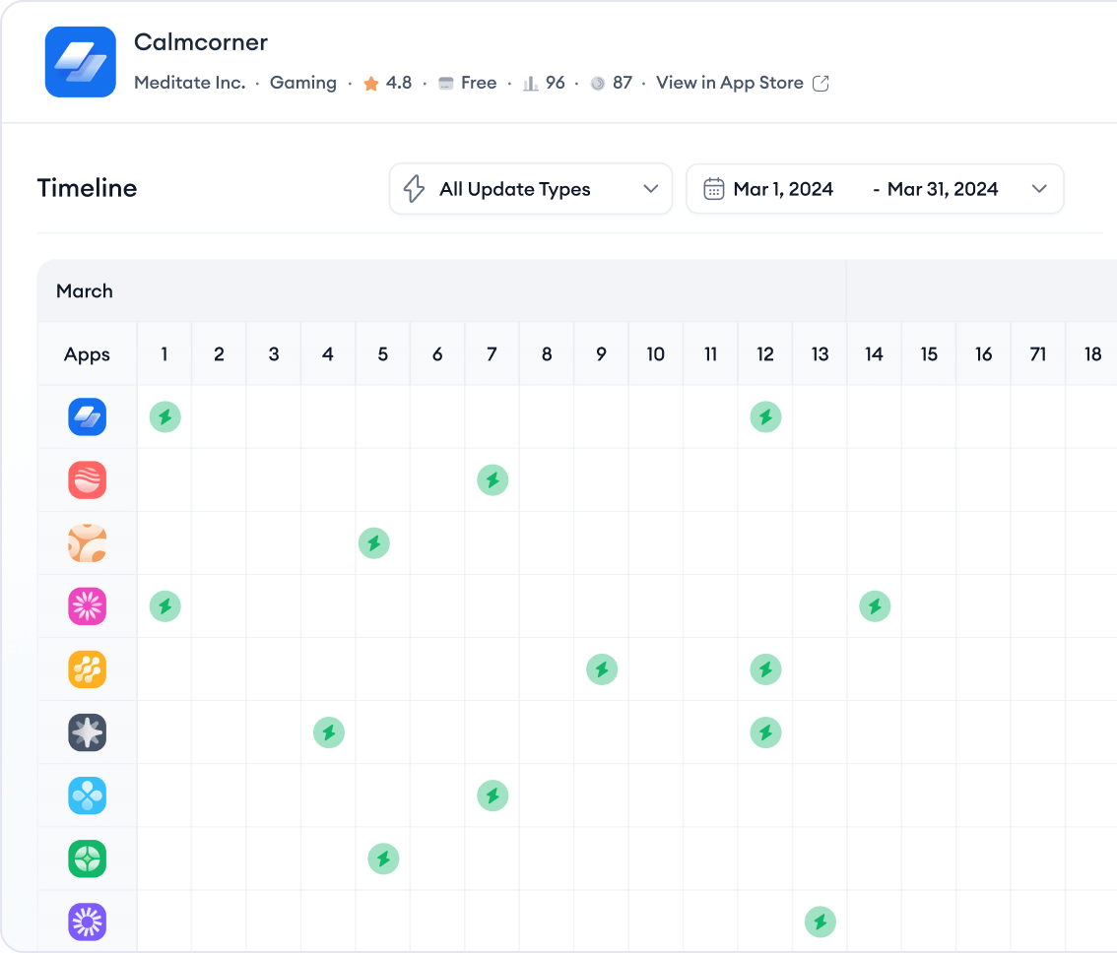Open Calmcorner update marker on March 12
This screenshot has height=953, width=1117.
[x=765, y=416]
